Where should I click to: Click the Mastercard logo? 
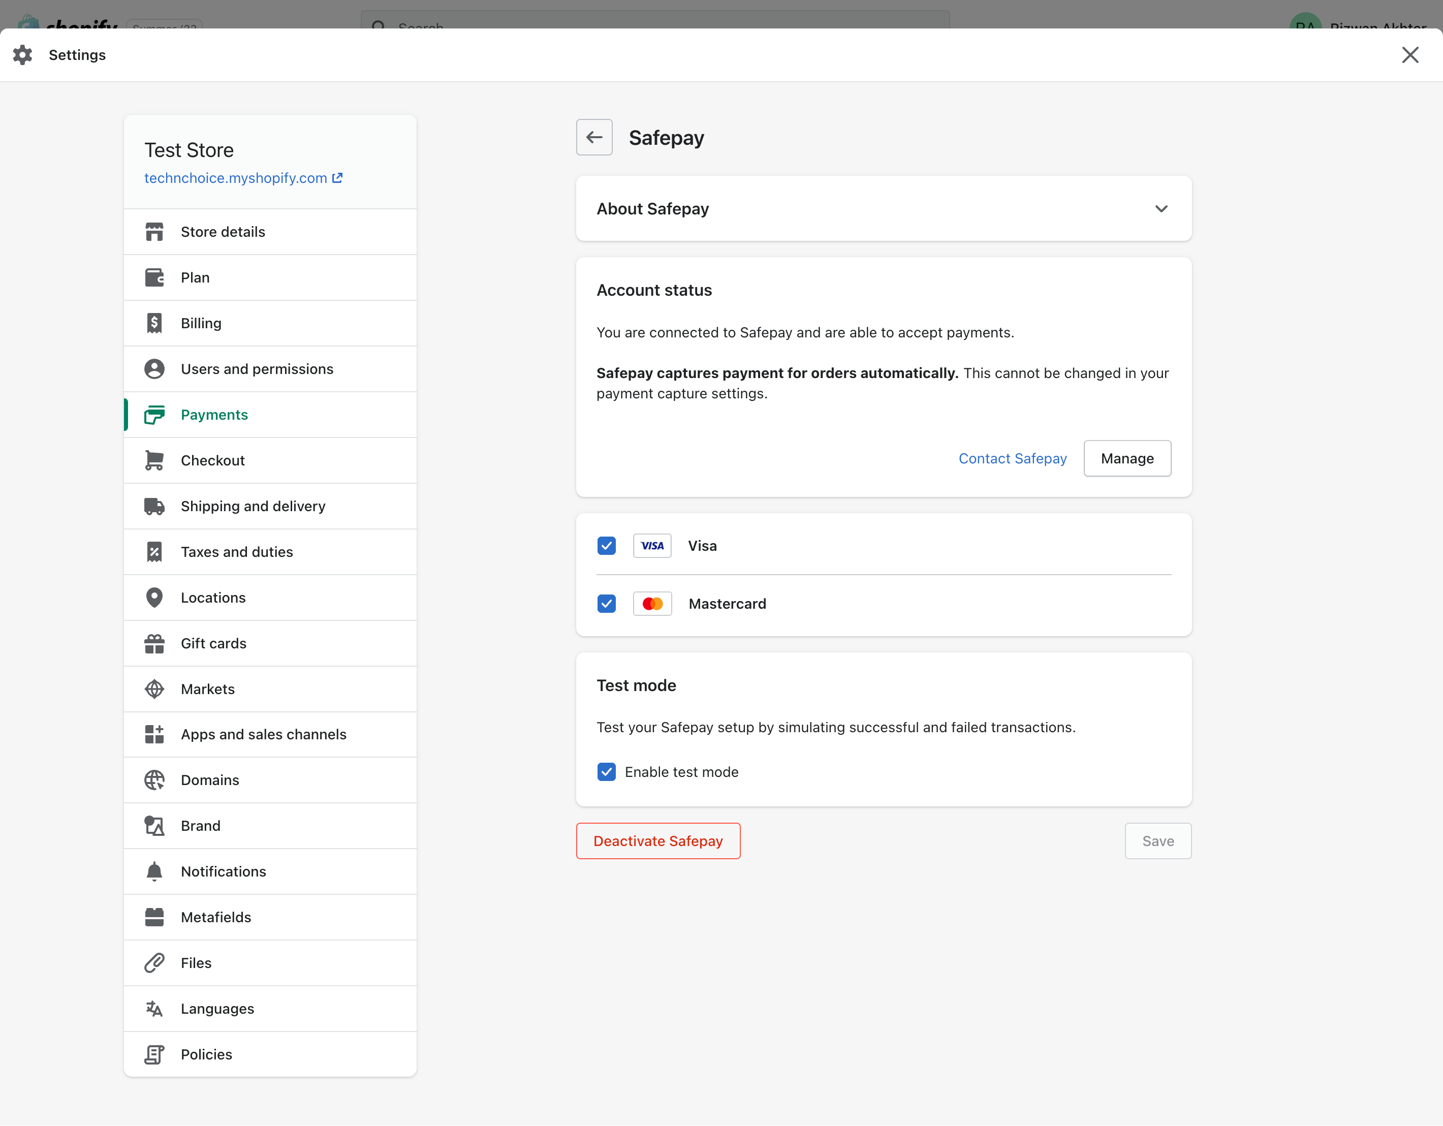[652, 604]
